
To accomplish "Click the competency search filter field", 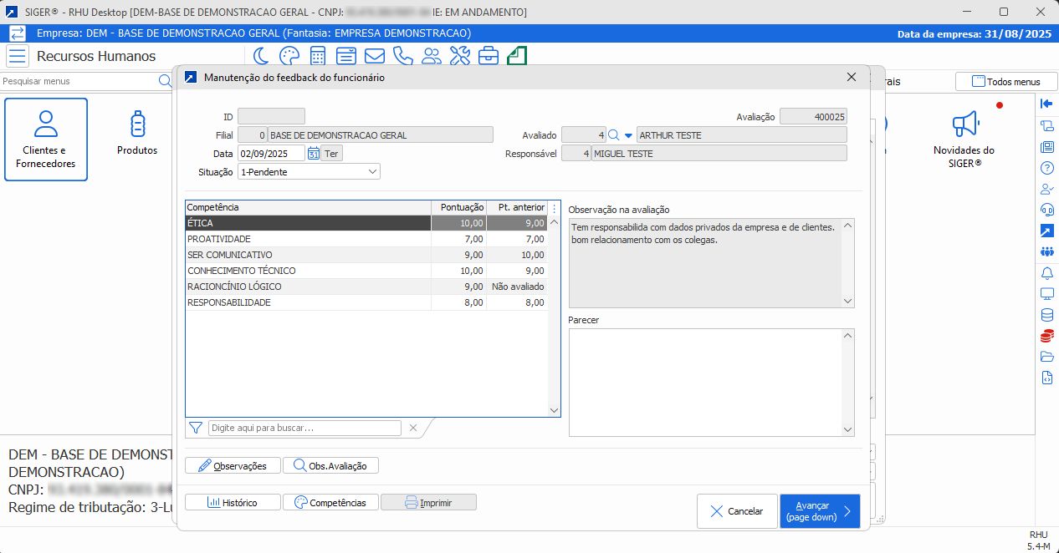I will pos(304,428).
